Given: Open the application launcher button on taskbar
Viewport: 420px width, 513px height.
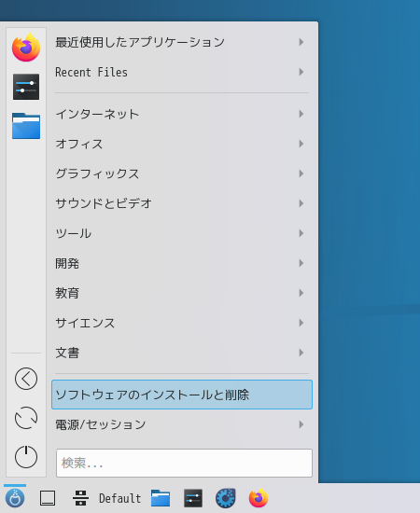Looking at the screenshot, I should click(15, 498).
